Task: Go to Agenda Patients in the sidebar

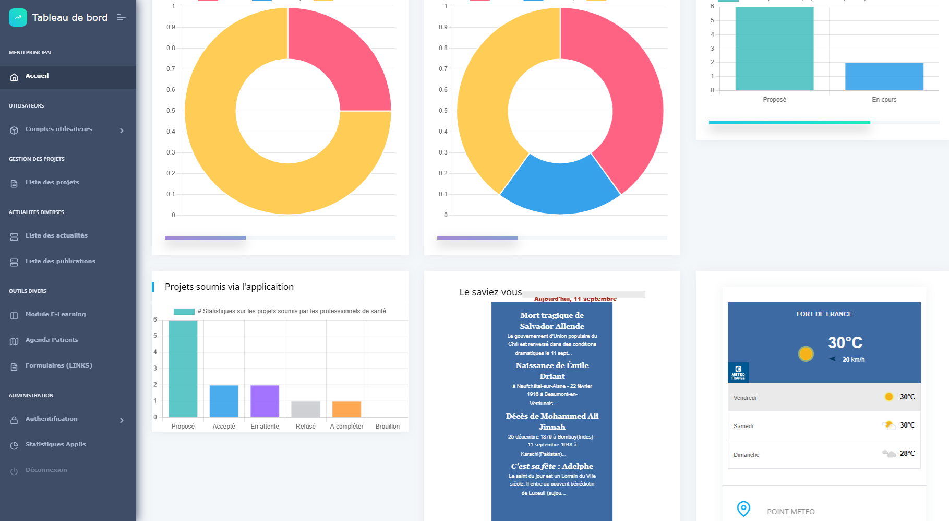Action: 52,340
